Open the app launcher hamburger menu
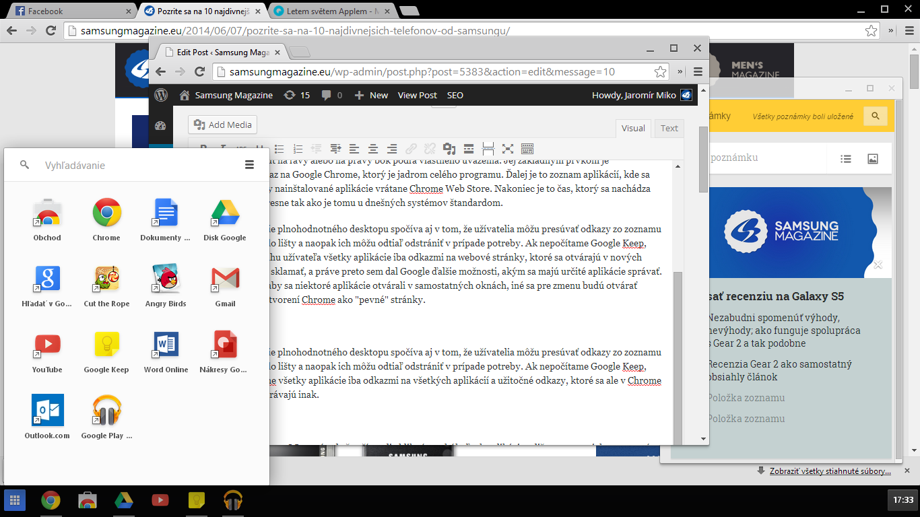The height and width of the screenshot is (517, 920). click(x=249, y=164)
